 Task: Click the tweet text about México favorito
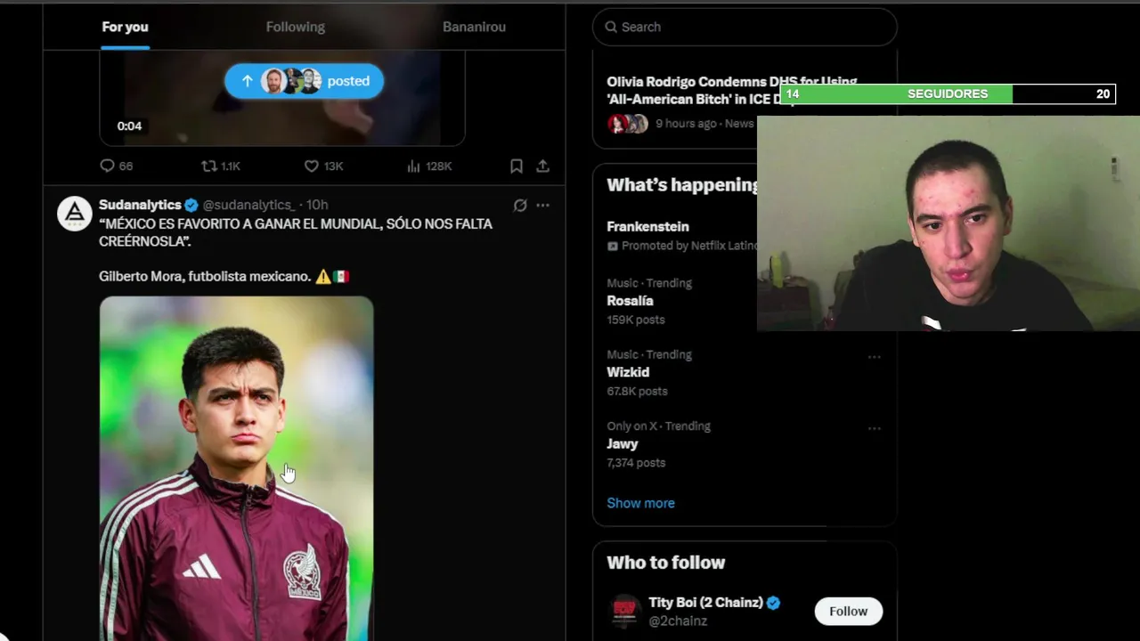point(296,232)
